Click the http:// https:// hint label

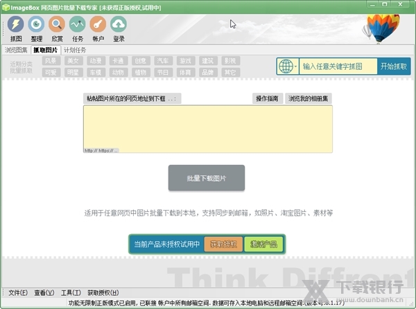tap(101, 150)
